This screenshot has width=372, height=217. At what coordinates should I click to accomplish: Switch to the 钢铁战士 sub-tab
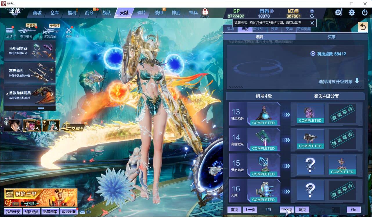[259, 29]
